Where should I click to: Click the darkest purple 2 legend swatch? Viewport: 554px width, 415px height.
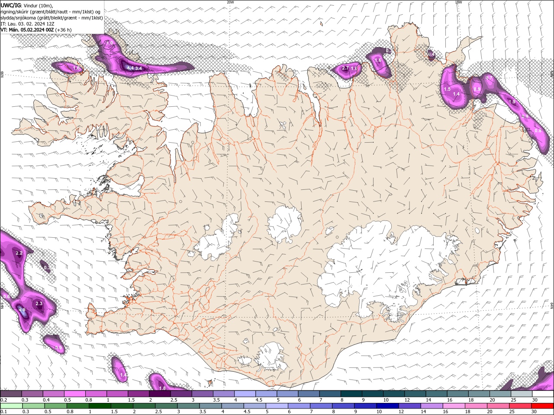click(160, 393)
